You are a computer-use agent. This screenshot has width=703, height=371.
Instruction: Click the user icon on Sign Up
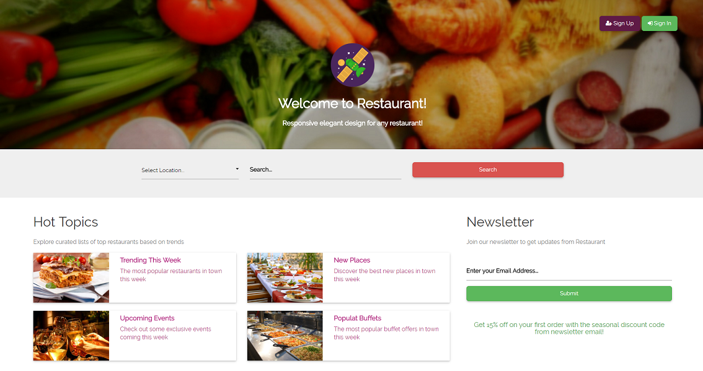click(x=608, y=24)
